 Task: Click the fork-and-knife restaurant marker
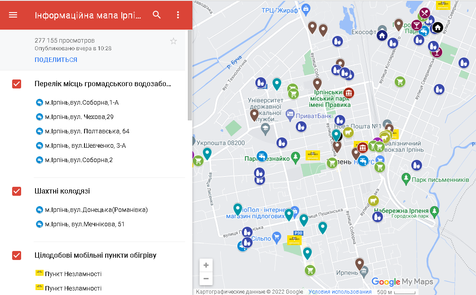(x=425, y=13)
